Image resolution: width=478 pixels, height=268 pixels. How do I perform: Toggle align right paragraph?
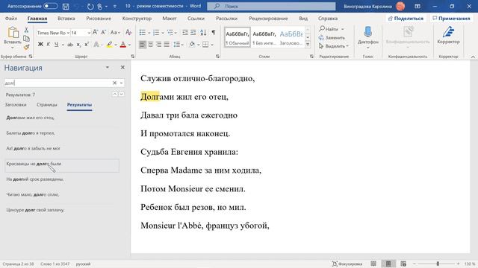tap(158, 45)
